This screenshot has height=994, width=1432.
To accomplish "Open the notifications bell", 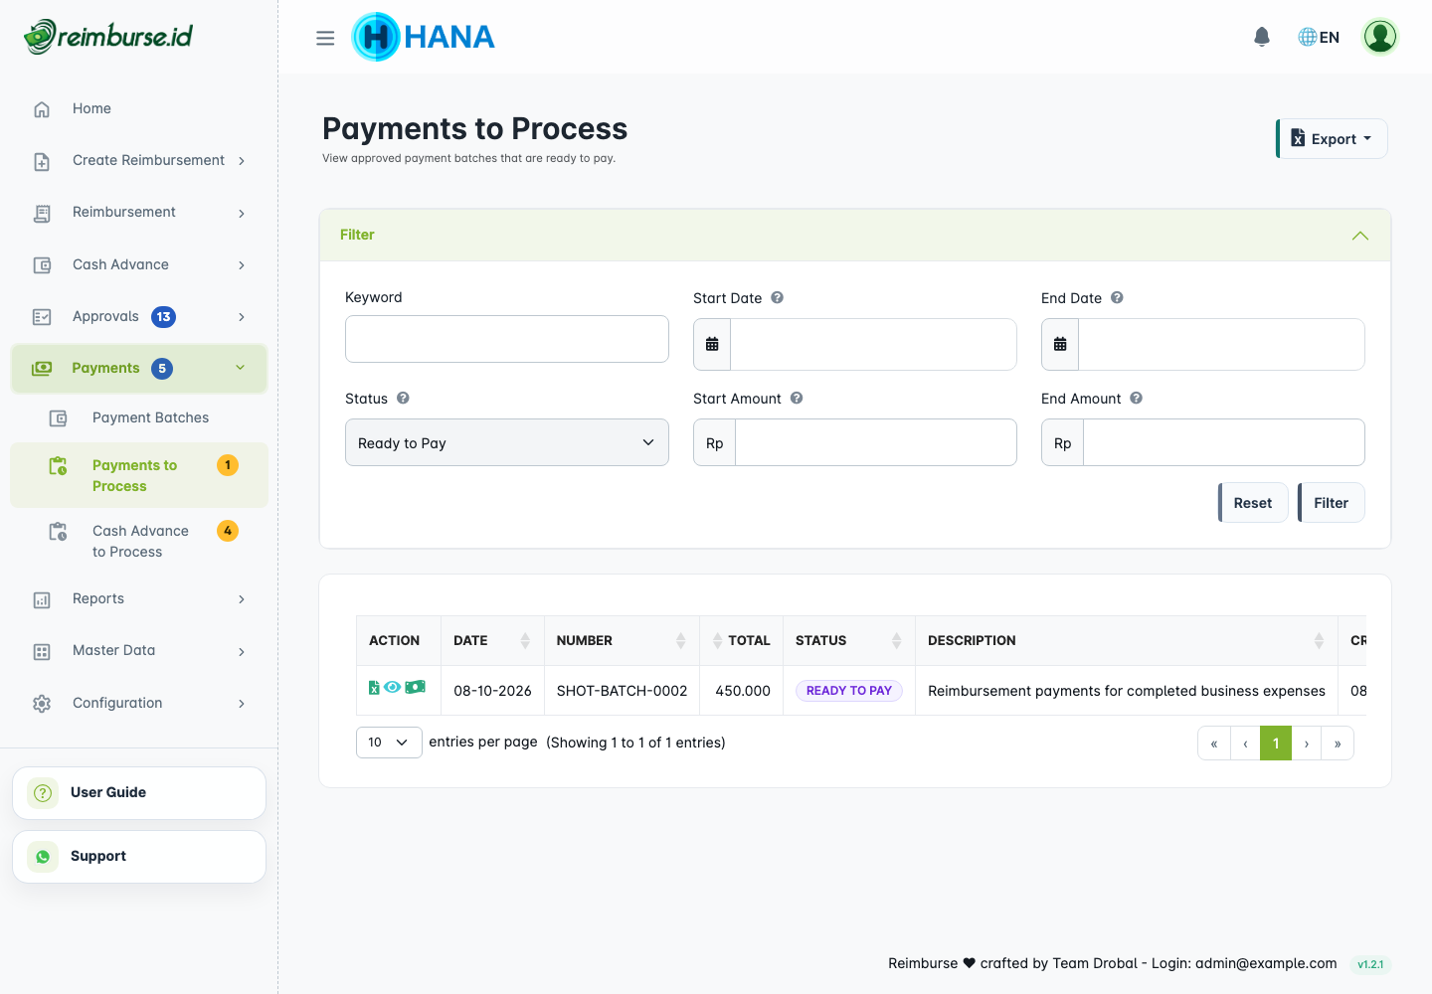I will pyautogui.click(x=1262, y=37).
